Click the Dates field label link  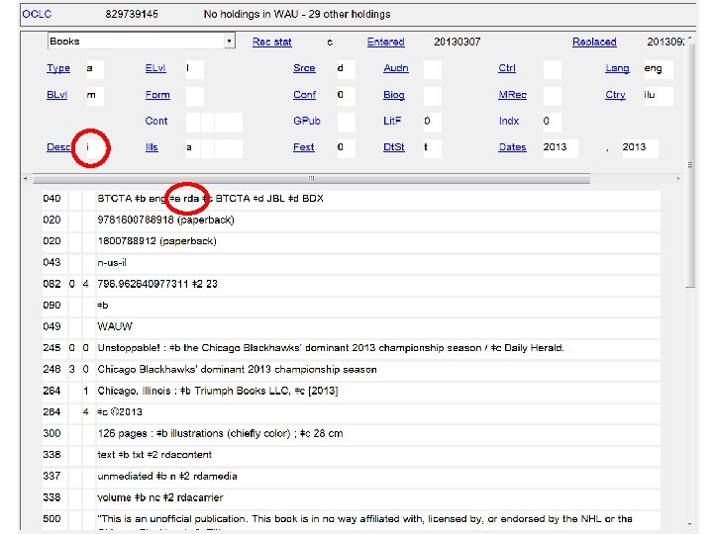tap(512, 147)
